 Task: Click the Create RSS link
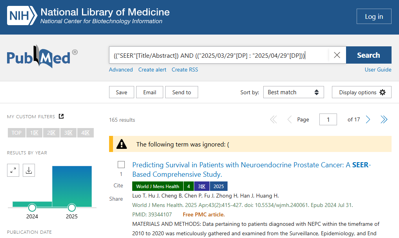pyautogui.click(x=185, y=70)
